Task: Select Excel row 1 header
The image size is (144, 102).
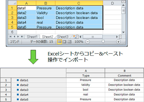Action: click(13, 8)
